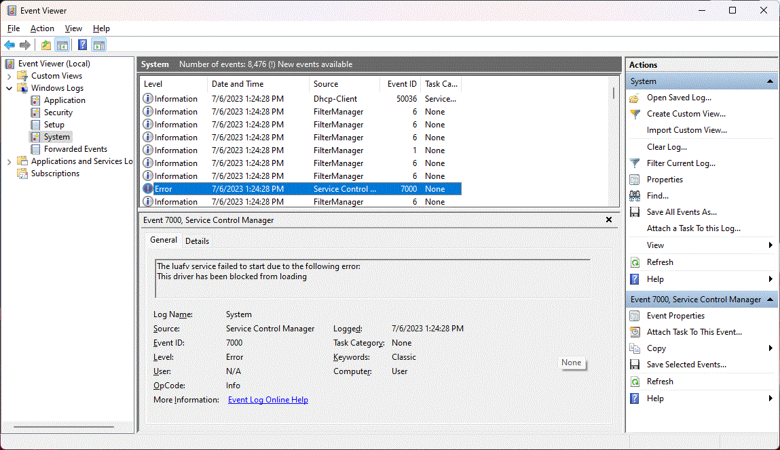Collapse the System actions section arrow
Viewport: 780px width, 450px height.
(x=770, y=81)
